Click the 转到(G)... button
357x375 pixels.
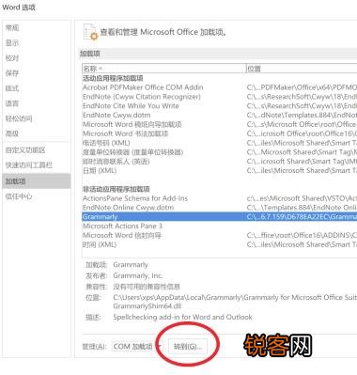[x=188, y=347]
